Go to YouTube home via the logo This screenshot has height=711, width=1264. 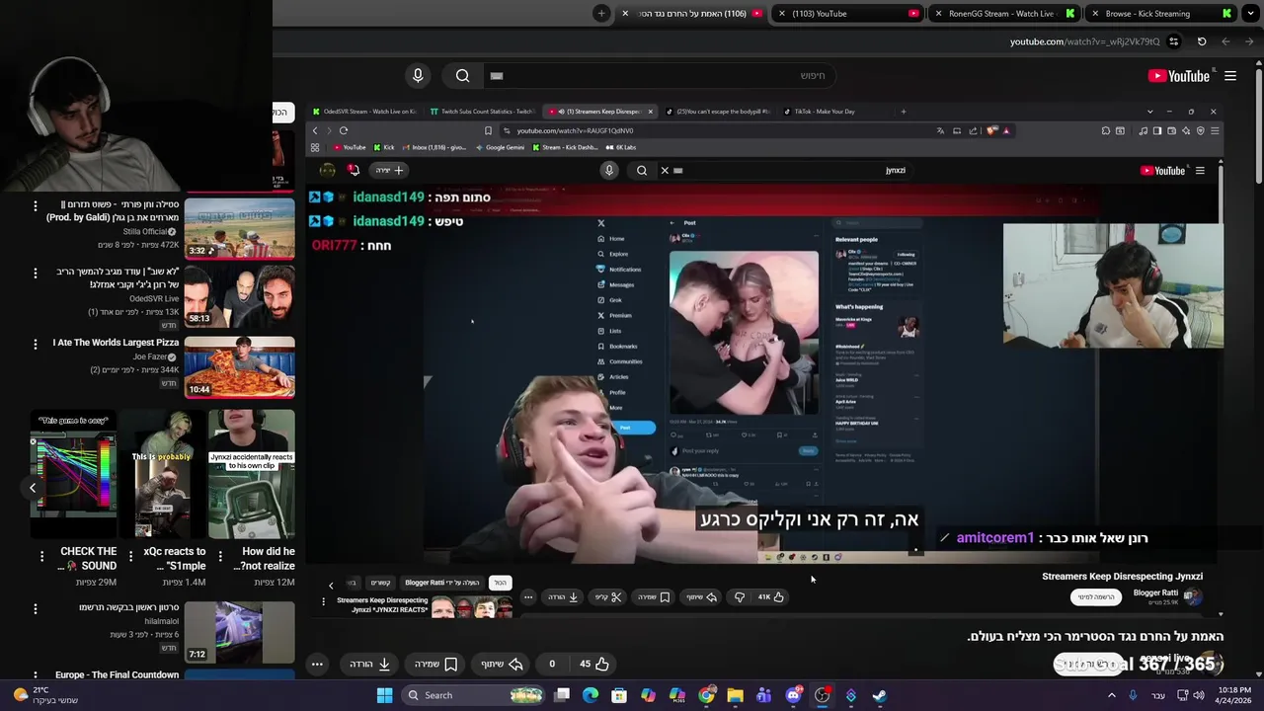(1179, 76)
